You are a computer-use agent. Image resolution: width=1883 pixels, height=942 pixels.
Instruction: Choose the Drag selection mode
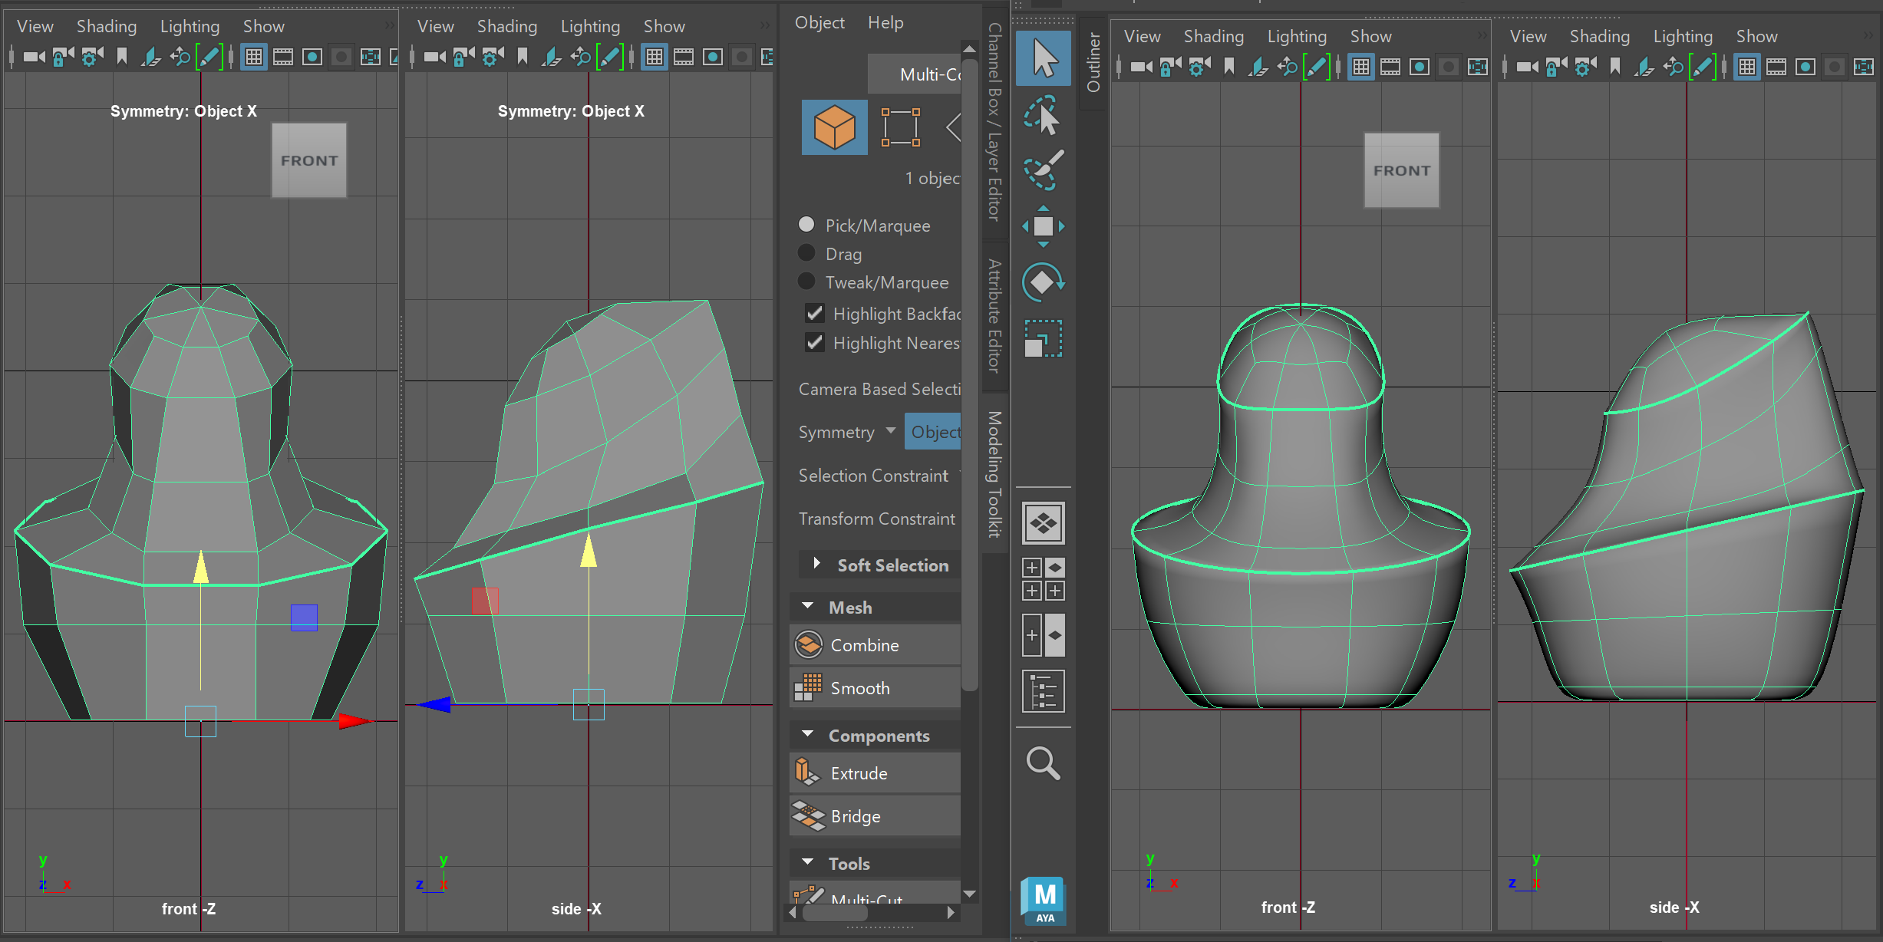coord(806,253)
